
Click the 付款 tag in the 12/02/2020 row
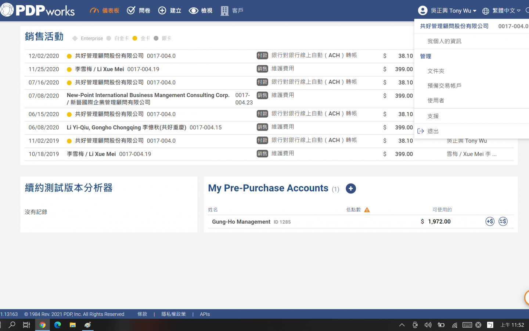tap(262, 56)
